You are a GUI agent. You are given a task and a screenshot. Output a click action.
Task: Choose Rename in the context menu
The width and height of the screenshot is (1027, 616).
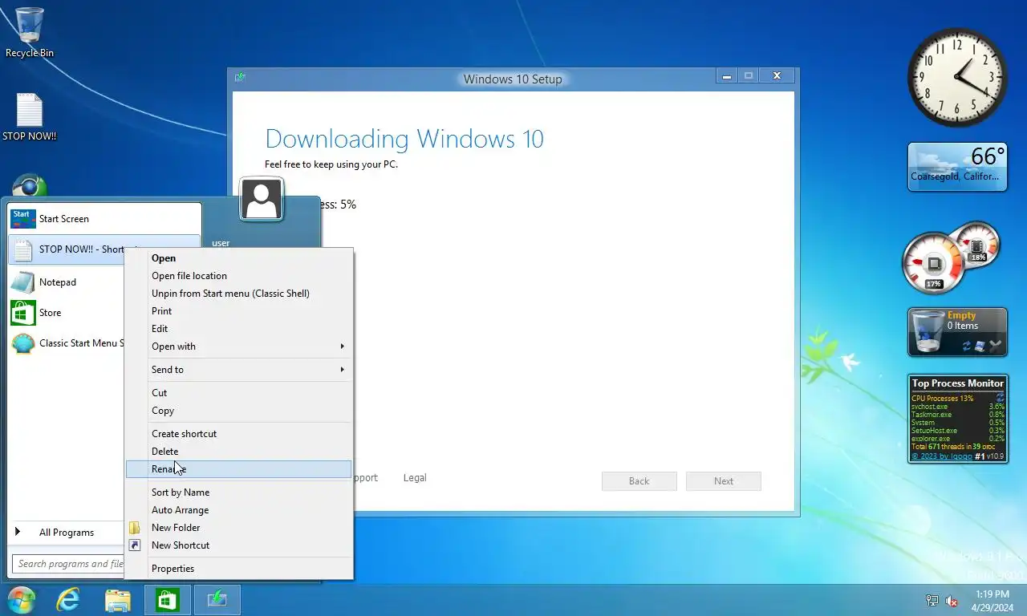(x=239, y=469)
